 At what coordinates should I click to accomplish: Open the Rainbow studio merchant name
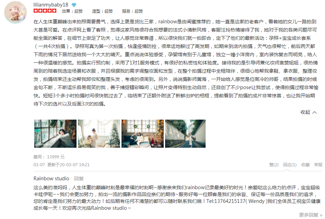51,179
